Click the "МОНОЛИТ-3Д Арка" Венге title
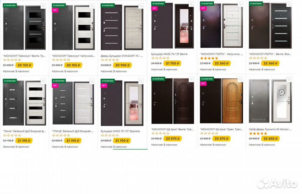This screenshot has width=302, height=194. click(172, 129)
